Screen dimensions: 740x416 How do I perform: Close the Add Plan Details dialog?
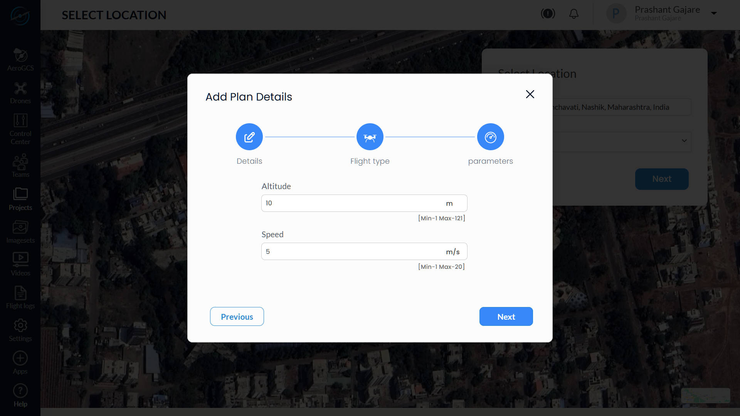(x=530, y=94)
